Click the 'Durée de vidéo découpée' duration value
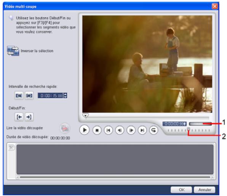The height and width of the screenshot is (196, 227). point(60,138)
